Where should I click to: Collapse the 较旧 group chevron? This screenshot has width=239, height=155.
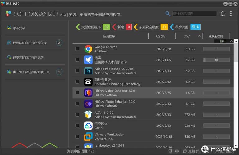click(x=231, y=41)
